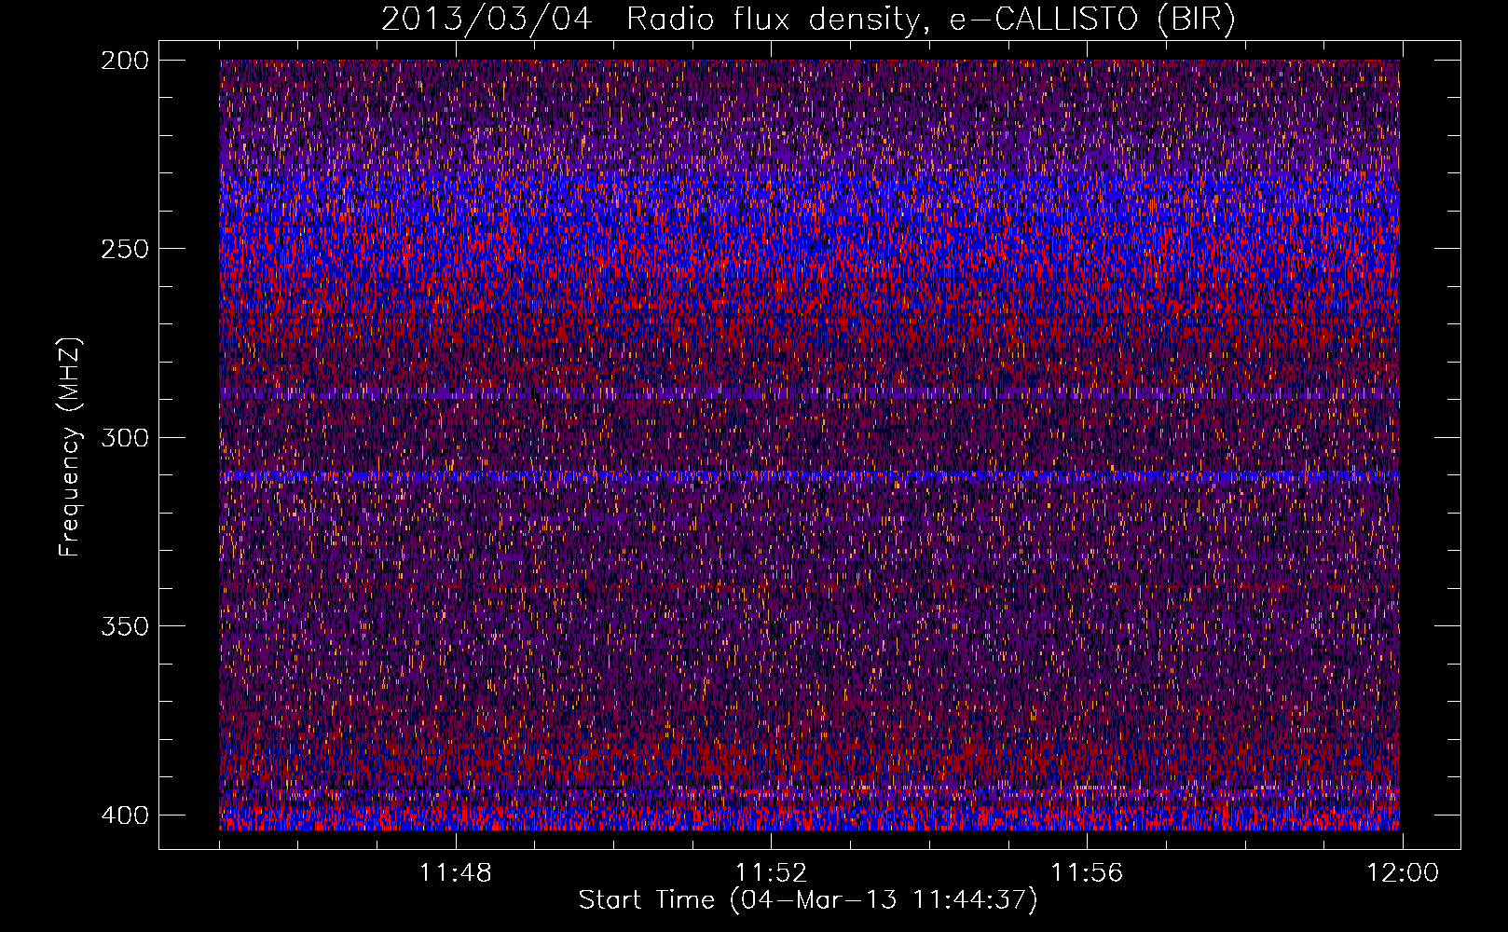Click the dark red band near 385 MHz
This screenshot has height=932, width=1508.
809,760
